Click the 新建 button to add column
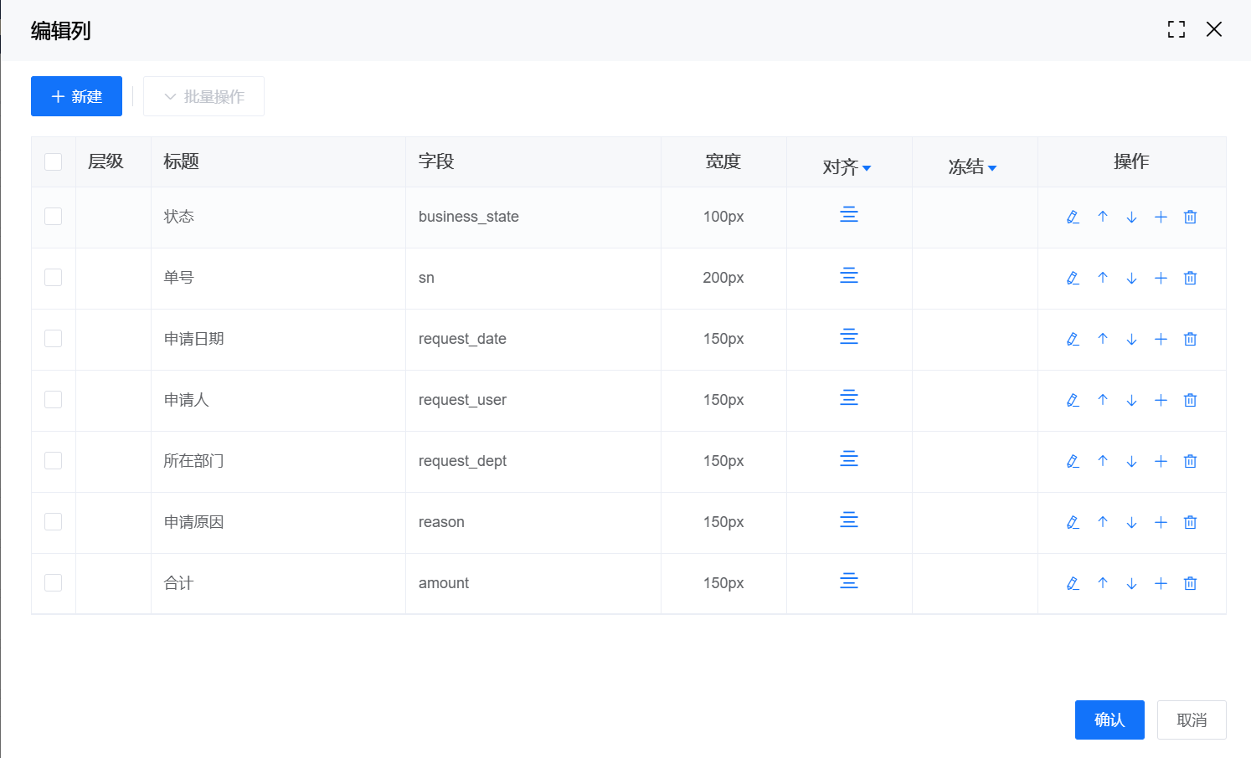The image size is (1251, 758). click(x=76, y=97)
